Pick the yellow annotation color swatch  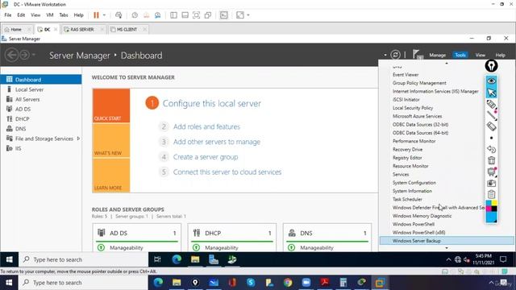pyautogui.click(x=494, y=203)
